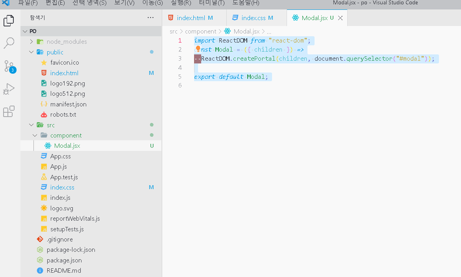Click the App.test.js flask icon
This screenshot has height=277, width=461.
(44, 177)
